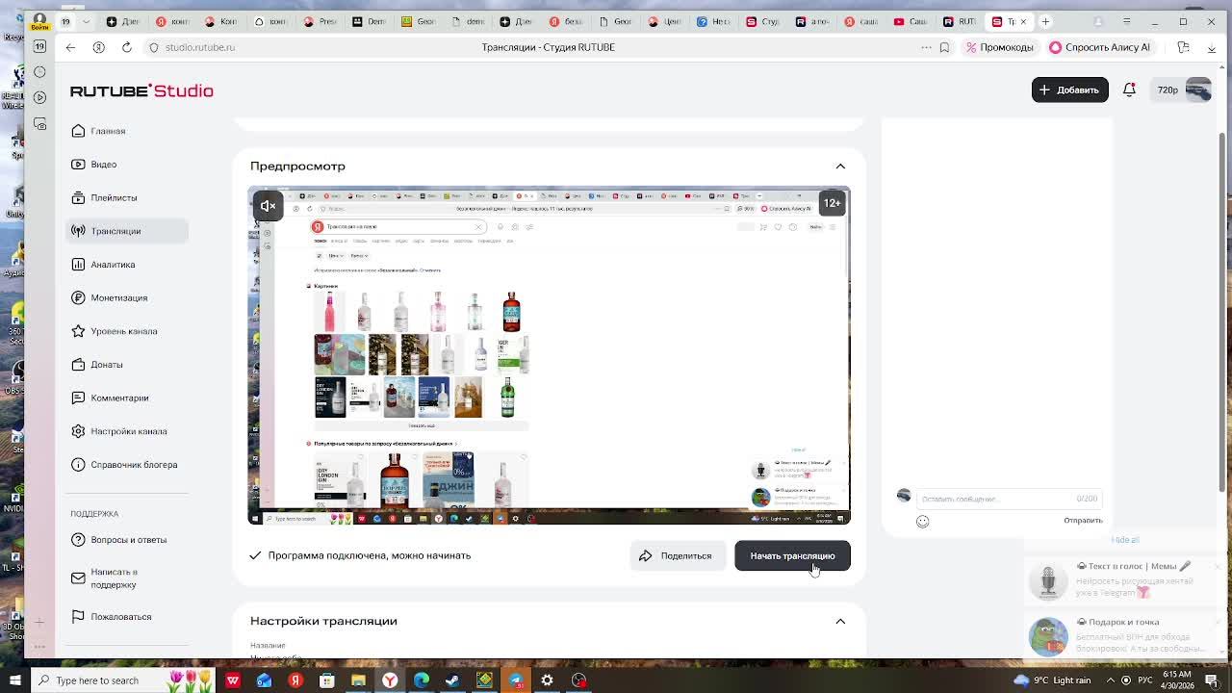
Task: Open the channel avatar menu in the header
Action: coord(1198,90)
